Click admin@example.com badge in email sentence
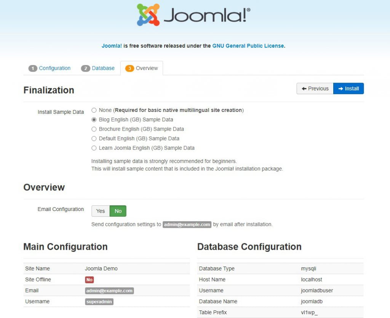This screenshot has height=318, width=390. coord(187,225)
